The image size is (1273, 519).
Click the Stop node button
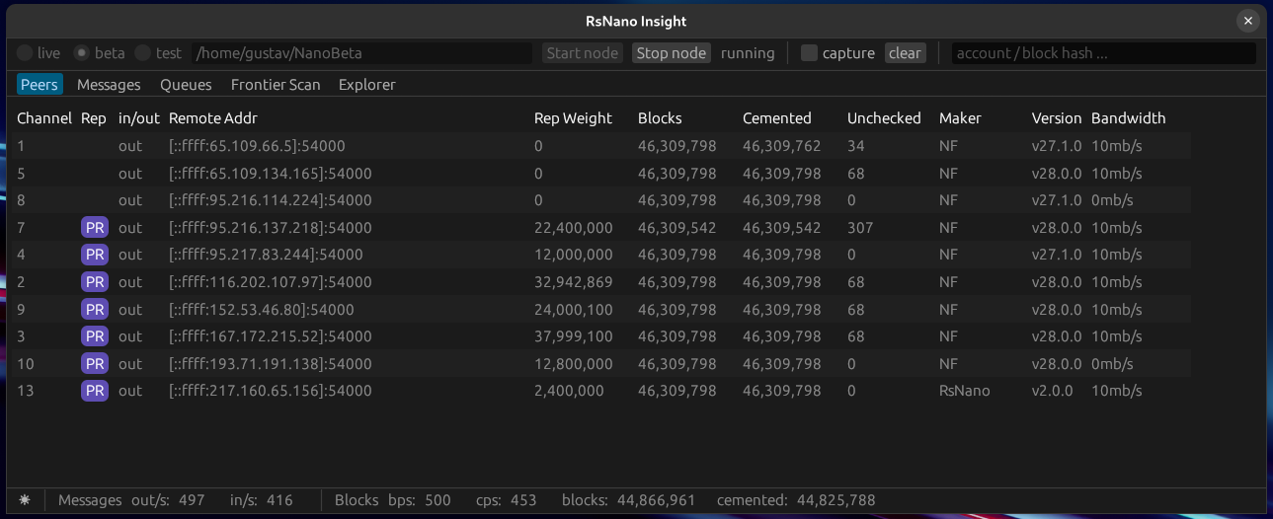(x=671, y=53)
